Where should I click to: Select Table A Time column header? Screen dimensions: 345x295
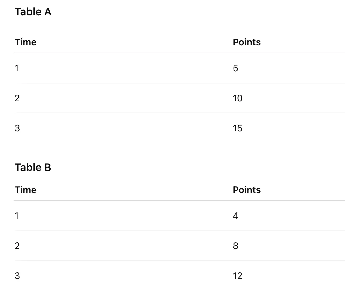tap(26, 42)
